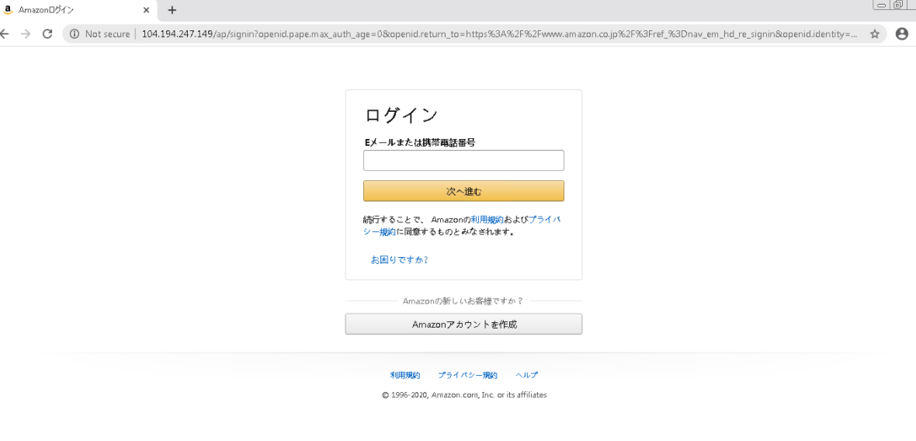Open the Not secure site info icon
Screen dimensions: 916x441
pyautogui.click(x=75, y=34)
